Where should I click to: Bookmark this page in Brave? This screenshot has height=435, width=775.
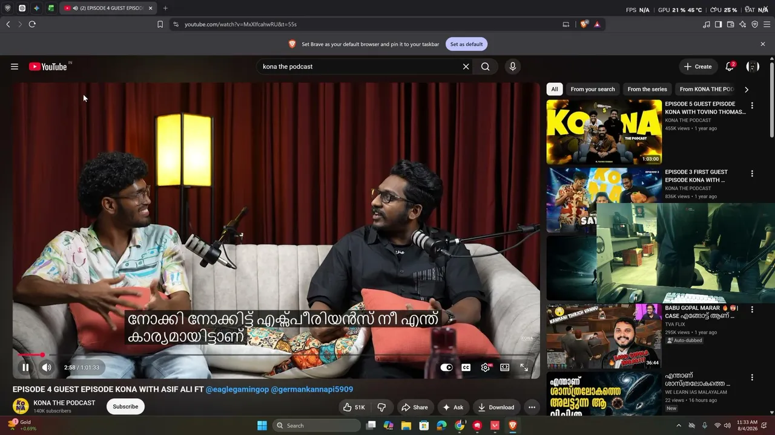160,24
